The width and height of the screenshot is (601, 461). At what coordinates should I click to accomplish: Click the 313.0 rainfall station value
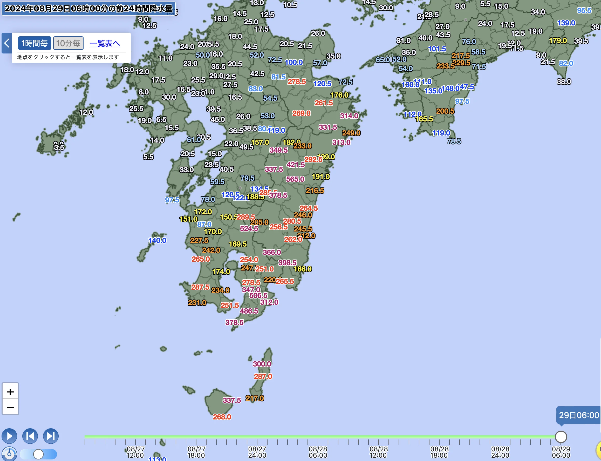341,142
